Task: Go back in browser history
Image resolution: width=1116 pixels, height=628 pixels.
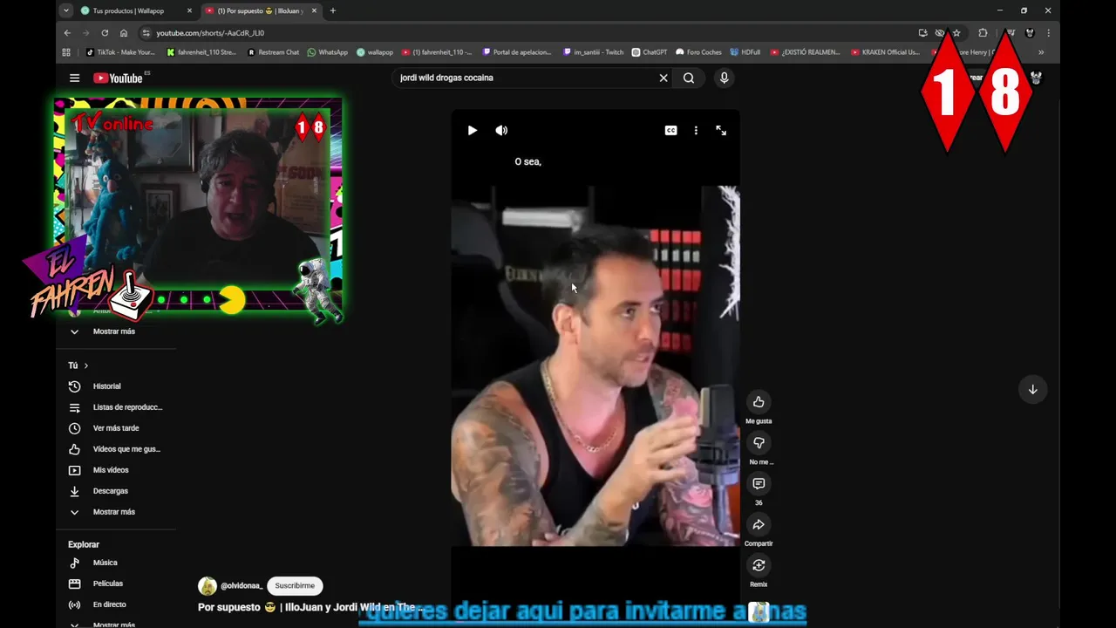Action: click(x=67, y=33)
